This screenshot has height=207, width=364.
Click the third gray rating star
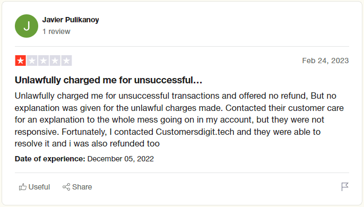[x=44, y=61]
